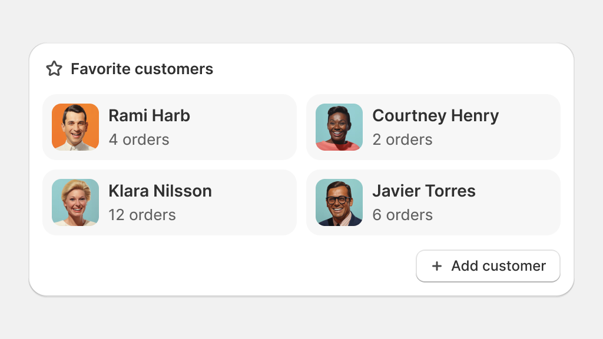The image size is (603, 339).
Task: Select the Javier Torres customer name
Action: (x=424, y=191)
